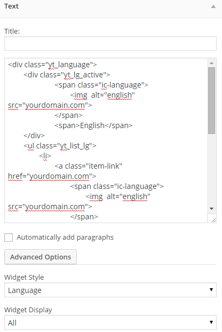Click the Title input field
The height and width of the screenshot is (332, 222).
(x=110, y=43)
